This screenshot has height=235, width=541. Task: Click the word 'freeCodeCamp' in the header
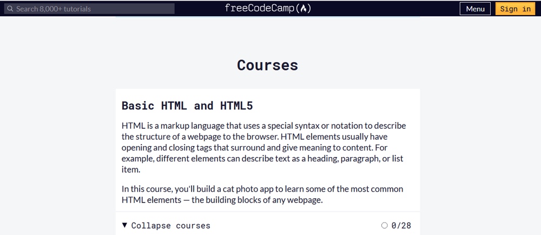point(260,9)
